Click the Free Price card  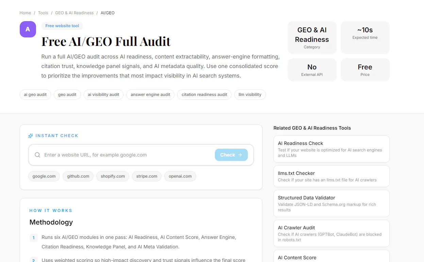click(365, 70)
